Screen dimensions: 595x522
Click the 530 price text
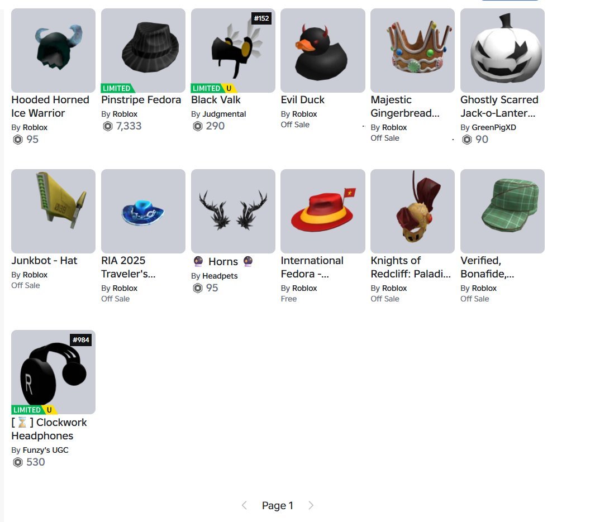pyautogui.click(x=36, y=462)
